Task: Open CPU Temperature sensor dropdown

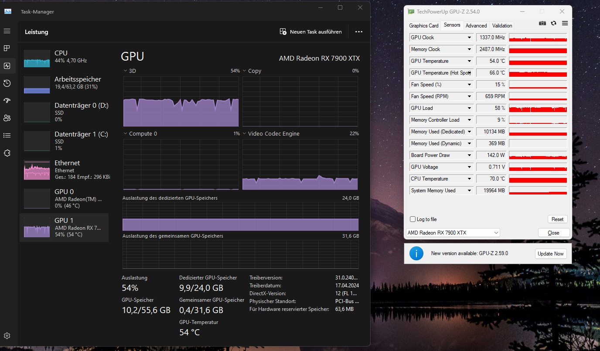Action: tap(470, 179)
